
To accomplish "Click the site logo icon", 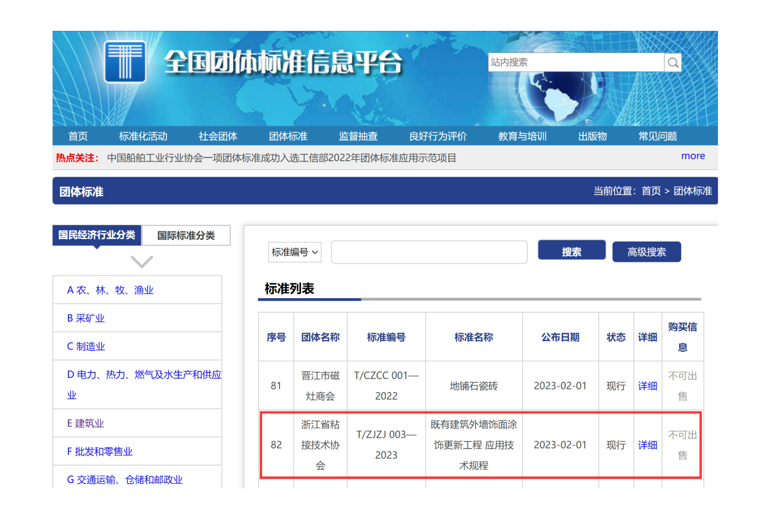I will [x=125, y=61].
